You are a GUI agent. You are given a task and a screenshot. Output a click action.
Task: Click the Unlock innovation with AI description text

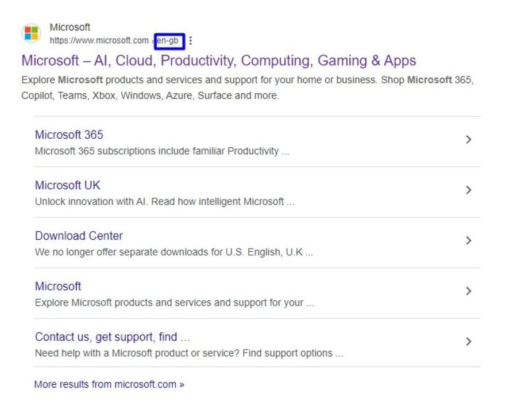(x=164, y=202)
